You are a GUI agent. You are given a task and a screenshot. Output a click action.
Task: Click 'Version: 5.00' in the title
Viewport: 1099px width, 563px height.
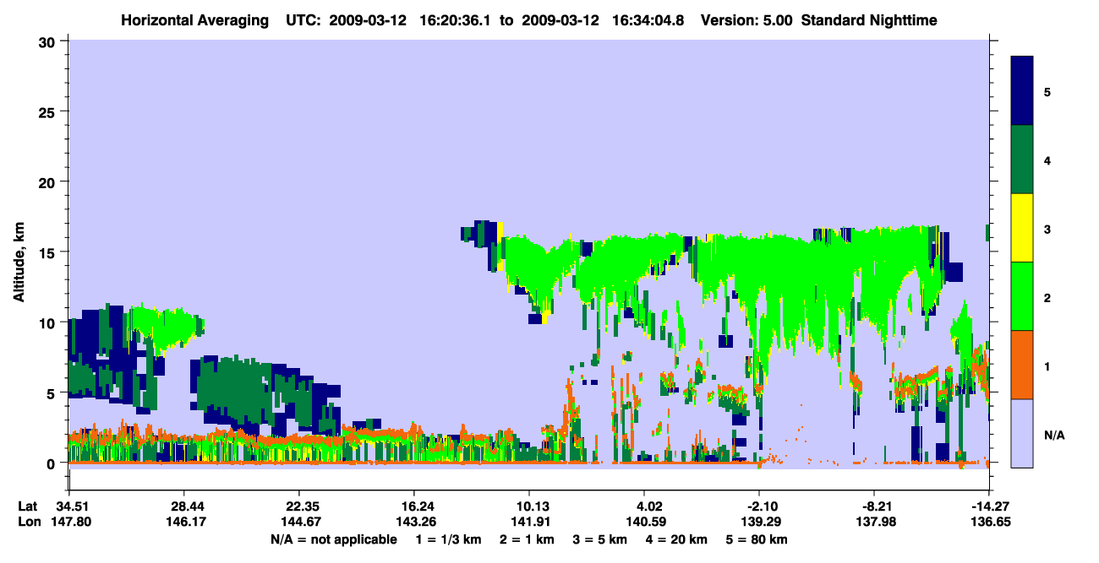click(x=746, y=19)
